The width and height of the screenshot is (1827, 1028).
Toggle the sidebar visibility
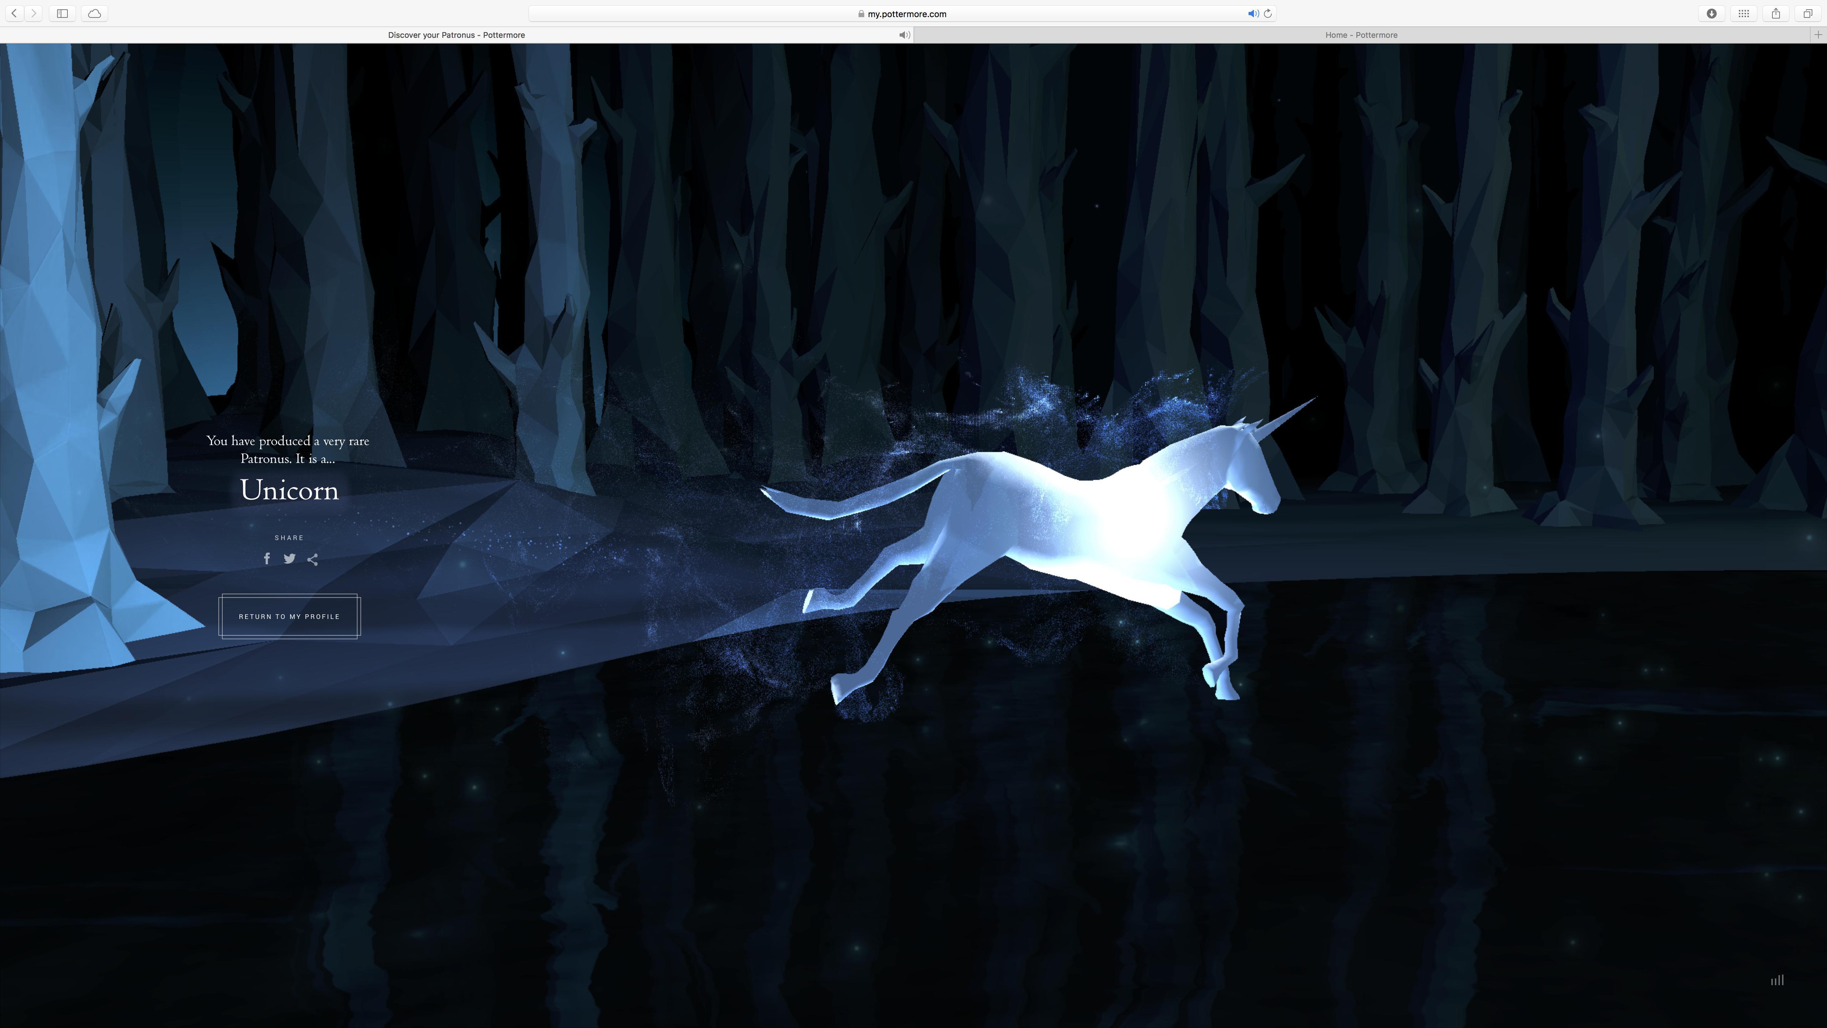pos(62,14)
